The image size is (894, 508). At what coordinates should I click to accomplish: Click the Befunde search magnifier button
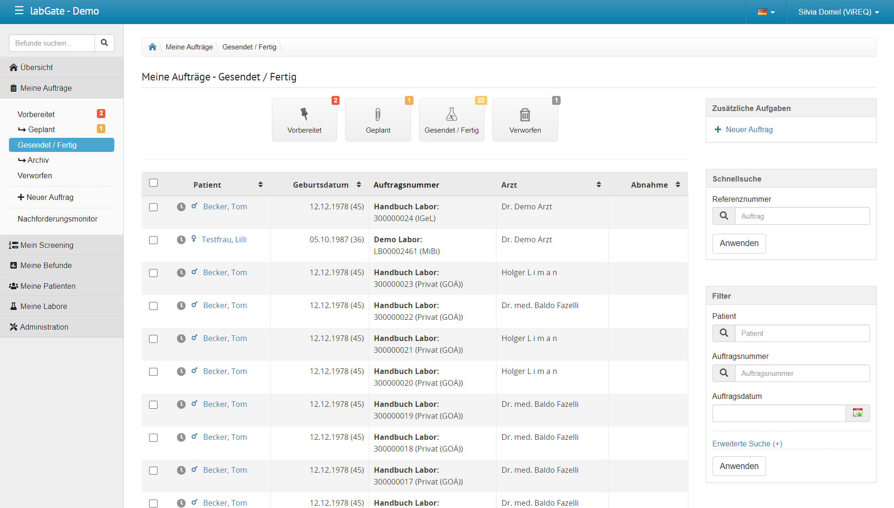click(104, 43)
